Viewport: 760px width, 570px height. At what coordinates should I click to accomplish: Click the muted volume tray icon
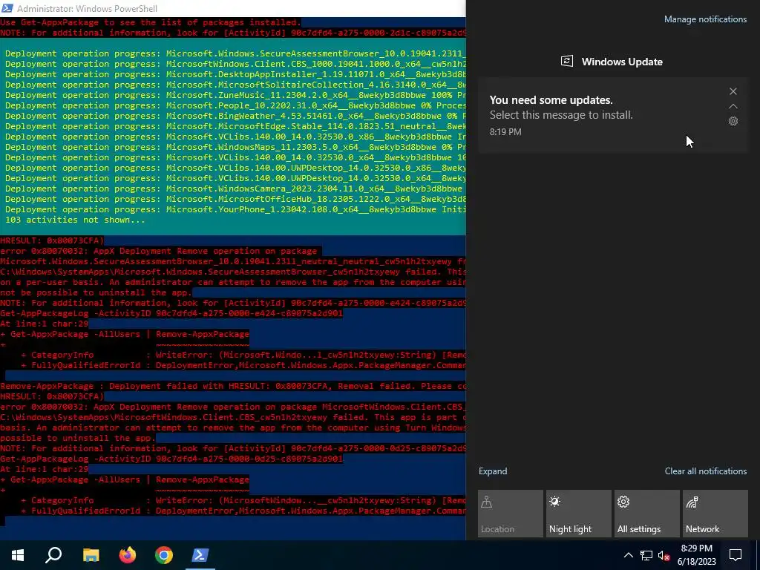click(x=664, y=555)
